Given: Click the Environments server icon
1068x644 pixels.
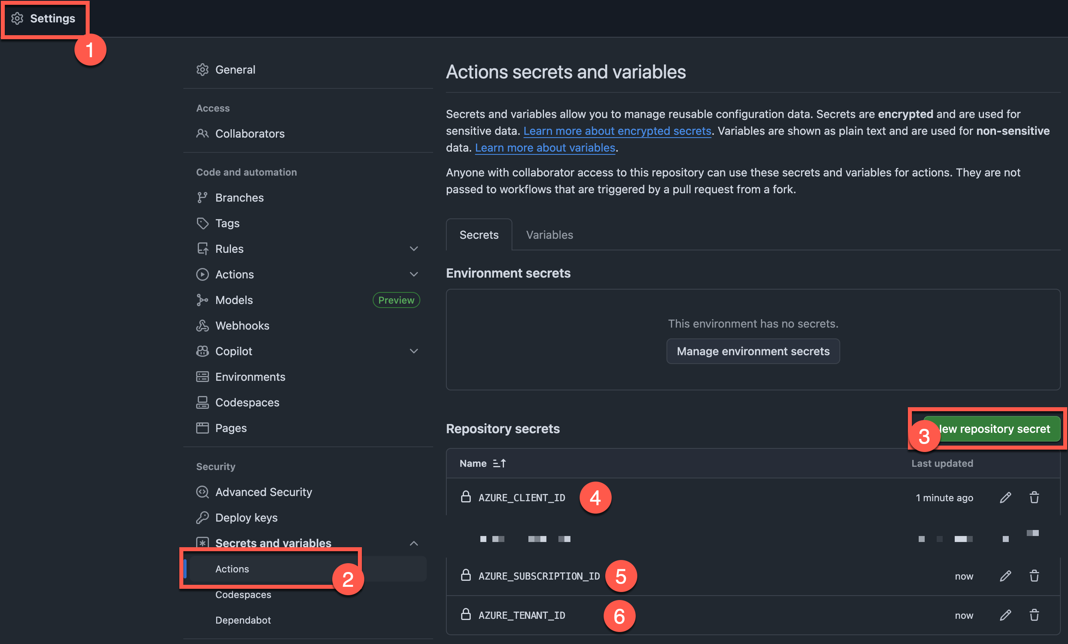Looking at the screenshot, I should pyautogui.click(x=203, y=376).
